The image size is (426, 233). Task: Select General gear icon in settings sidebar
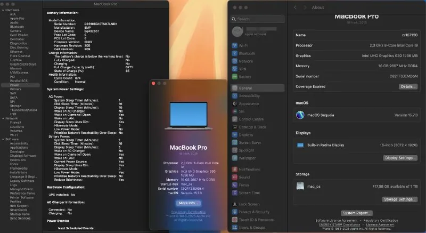click(235, 88)
